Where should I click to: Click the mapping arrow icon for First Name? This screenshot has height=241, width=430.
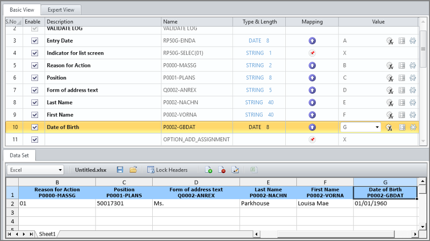[x=312, y=115]
